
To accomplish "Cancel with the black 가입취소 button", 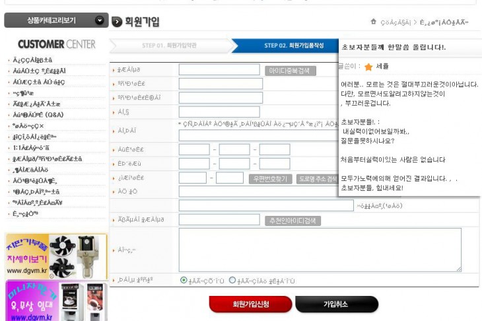I will [337, 304].
